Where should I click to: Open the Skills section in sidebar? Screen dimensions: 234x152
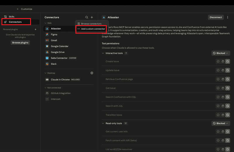tap(20, 17)
